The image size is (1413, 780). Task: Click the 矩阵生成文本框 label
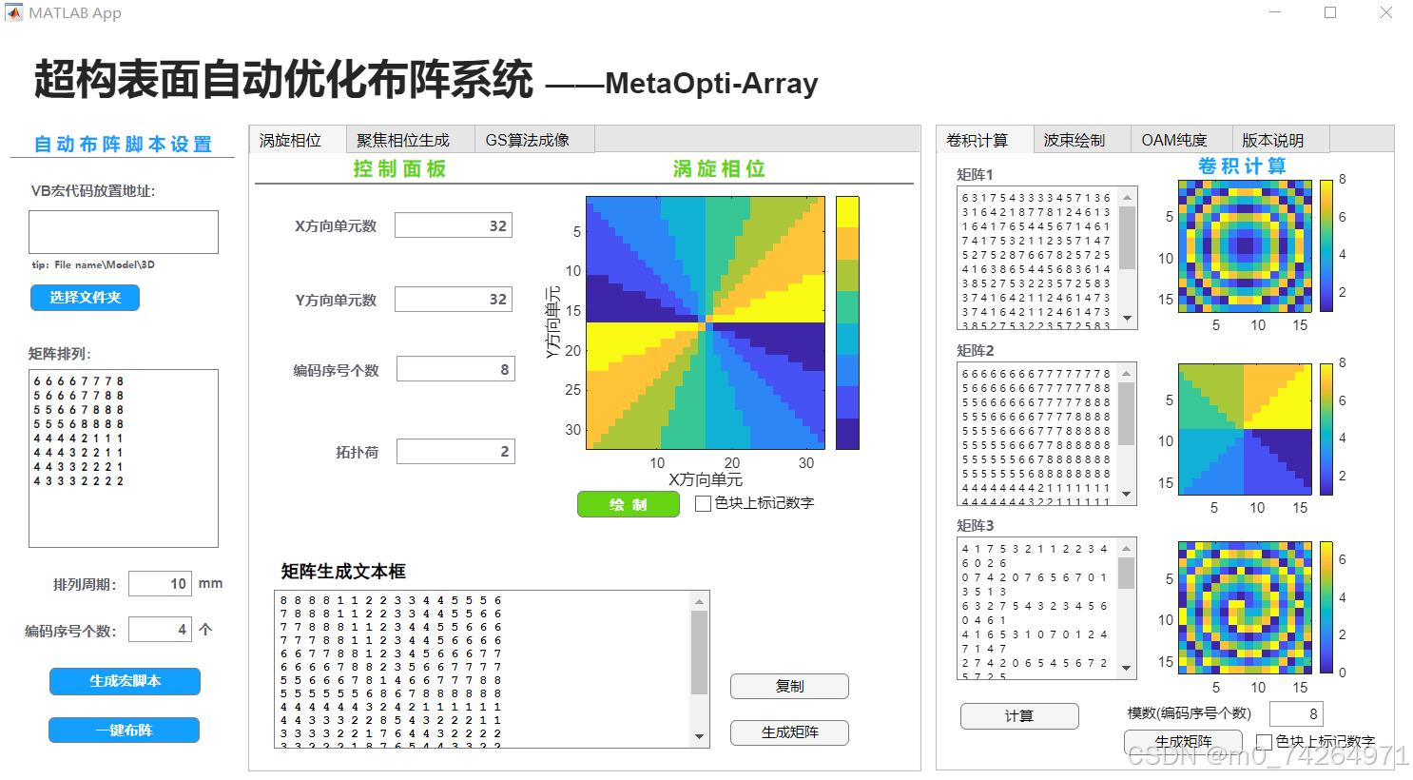(x=343, y=571)
